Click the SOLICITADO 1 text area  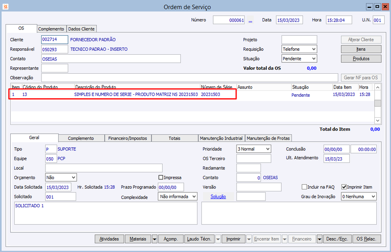pos(106,213)
